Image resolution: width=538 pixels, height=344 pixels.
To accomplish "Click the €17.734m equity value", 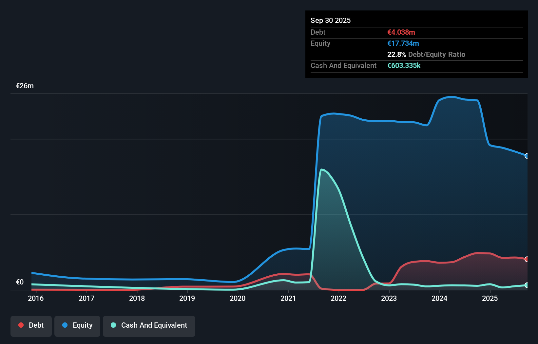I will click(403, 43).
